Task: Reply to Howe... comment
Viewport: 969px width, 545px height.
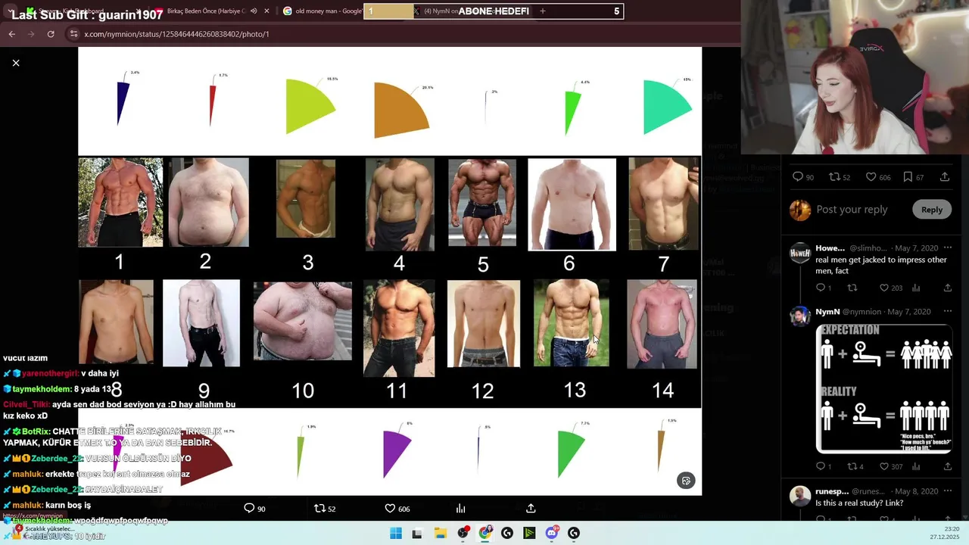Action: pos(823,288)
